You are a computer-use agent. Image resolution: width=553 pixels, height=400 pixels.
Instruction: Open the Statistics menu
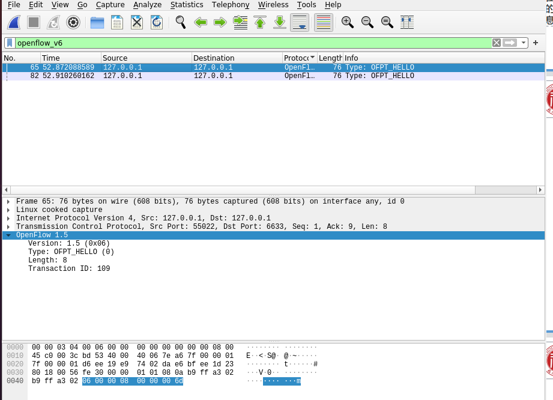pyautogui.click(x=187, y=5)
